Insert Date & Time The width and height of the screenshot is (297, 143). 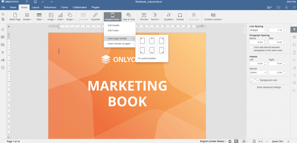point(128,17)
